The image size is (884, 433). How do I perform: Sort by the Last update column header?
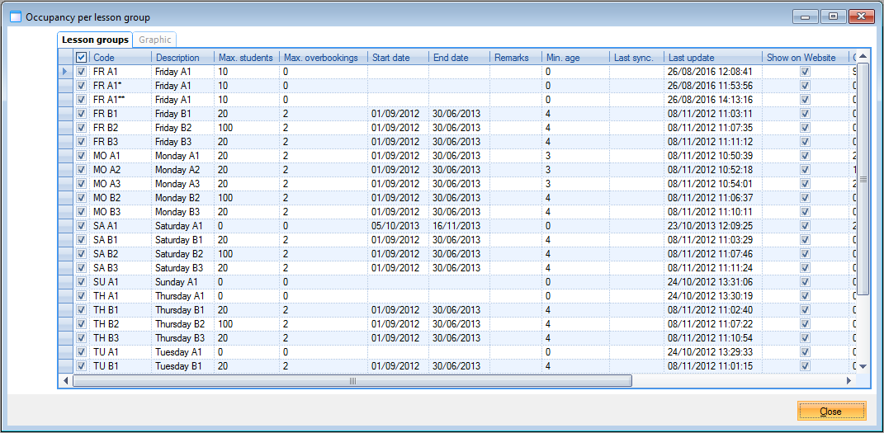(x=713, y=58)
